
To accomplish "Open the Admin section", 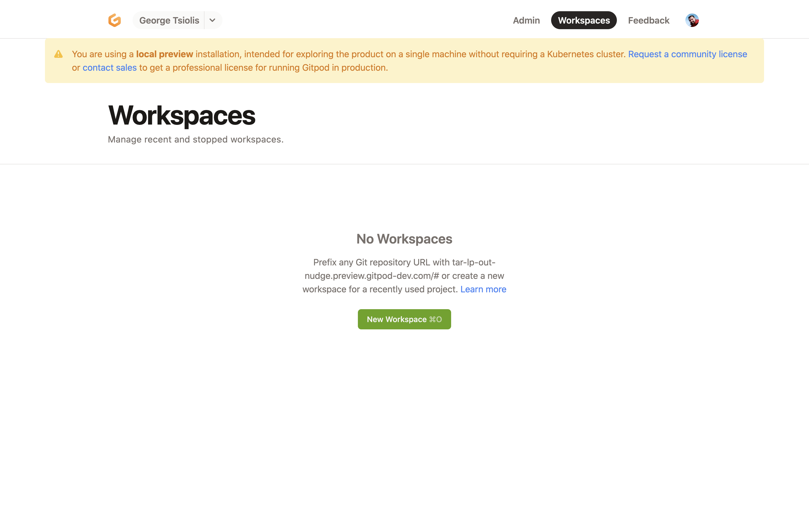I will click(526, 20).
